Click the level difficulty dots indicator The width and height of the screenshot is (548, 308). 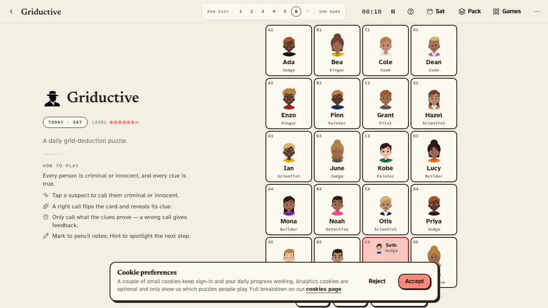pyautogui.click(x=124, y=122)
